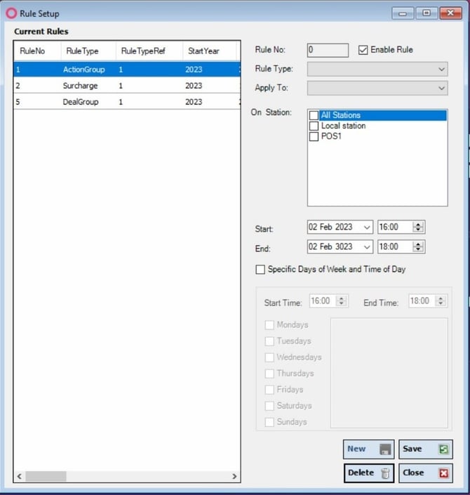This screenshot has width=470, height=495.
Task: Expand the Start date picker dropdown
Action: pos(367,227)
